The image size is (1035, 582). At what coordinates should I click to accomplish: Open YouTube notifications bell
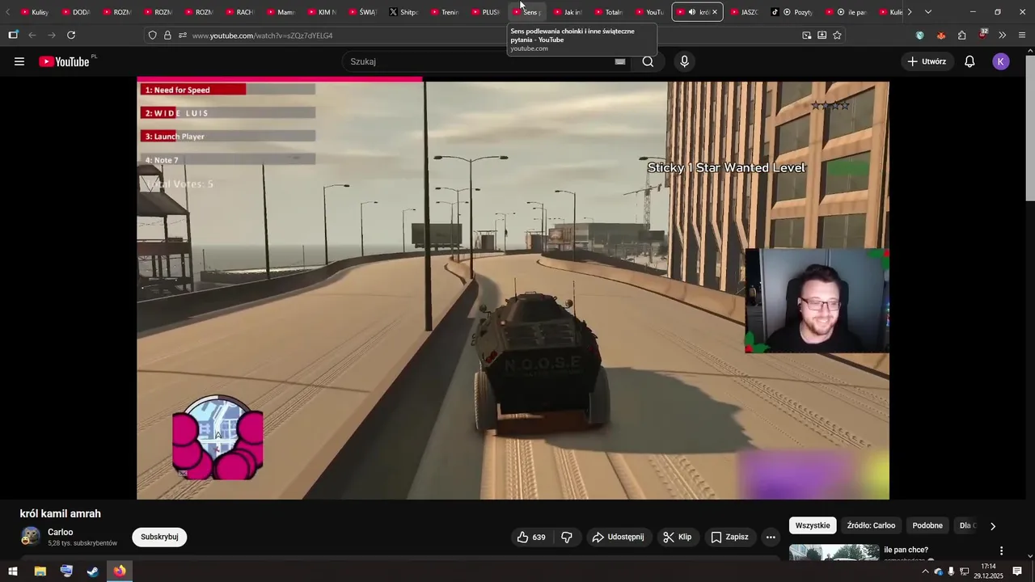coord(970,61)
